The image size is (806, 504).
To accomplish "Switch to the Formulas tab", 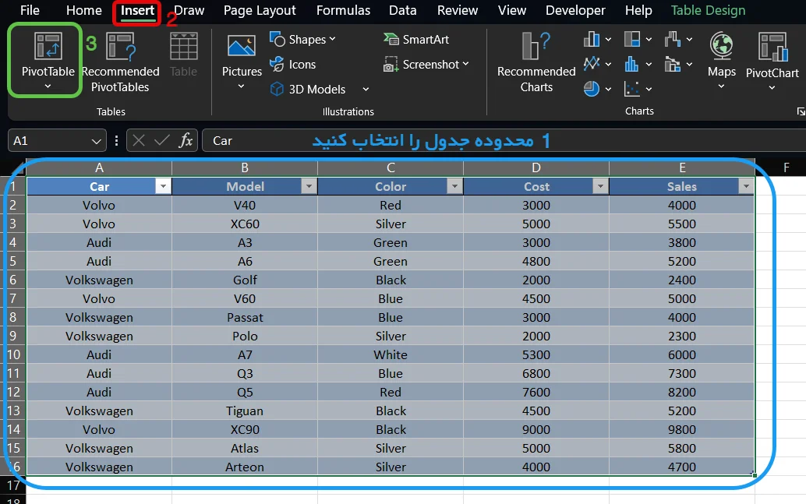I will tap(344, 10).
